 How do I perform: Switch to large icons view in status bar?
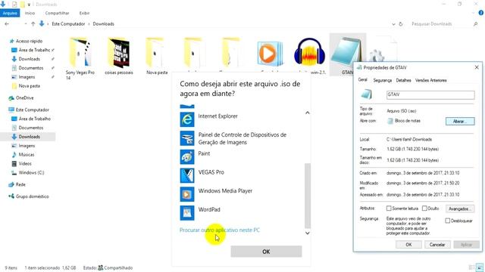[x=480, y=267]
